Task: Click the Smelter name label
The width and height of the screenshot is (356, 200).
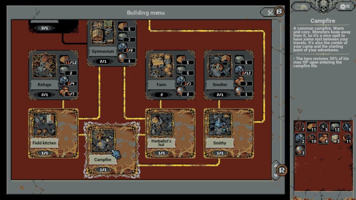Action: pos(219,85)
